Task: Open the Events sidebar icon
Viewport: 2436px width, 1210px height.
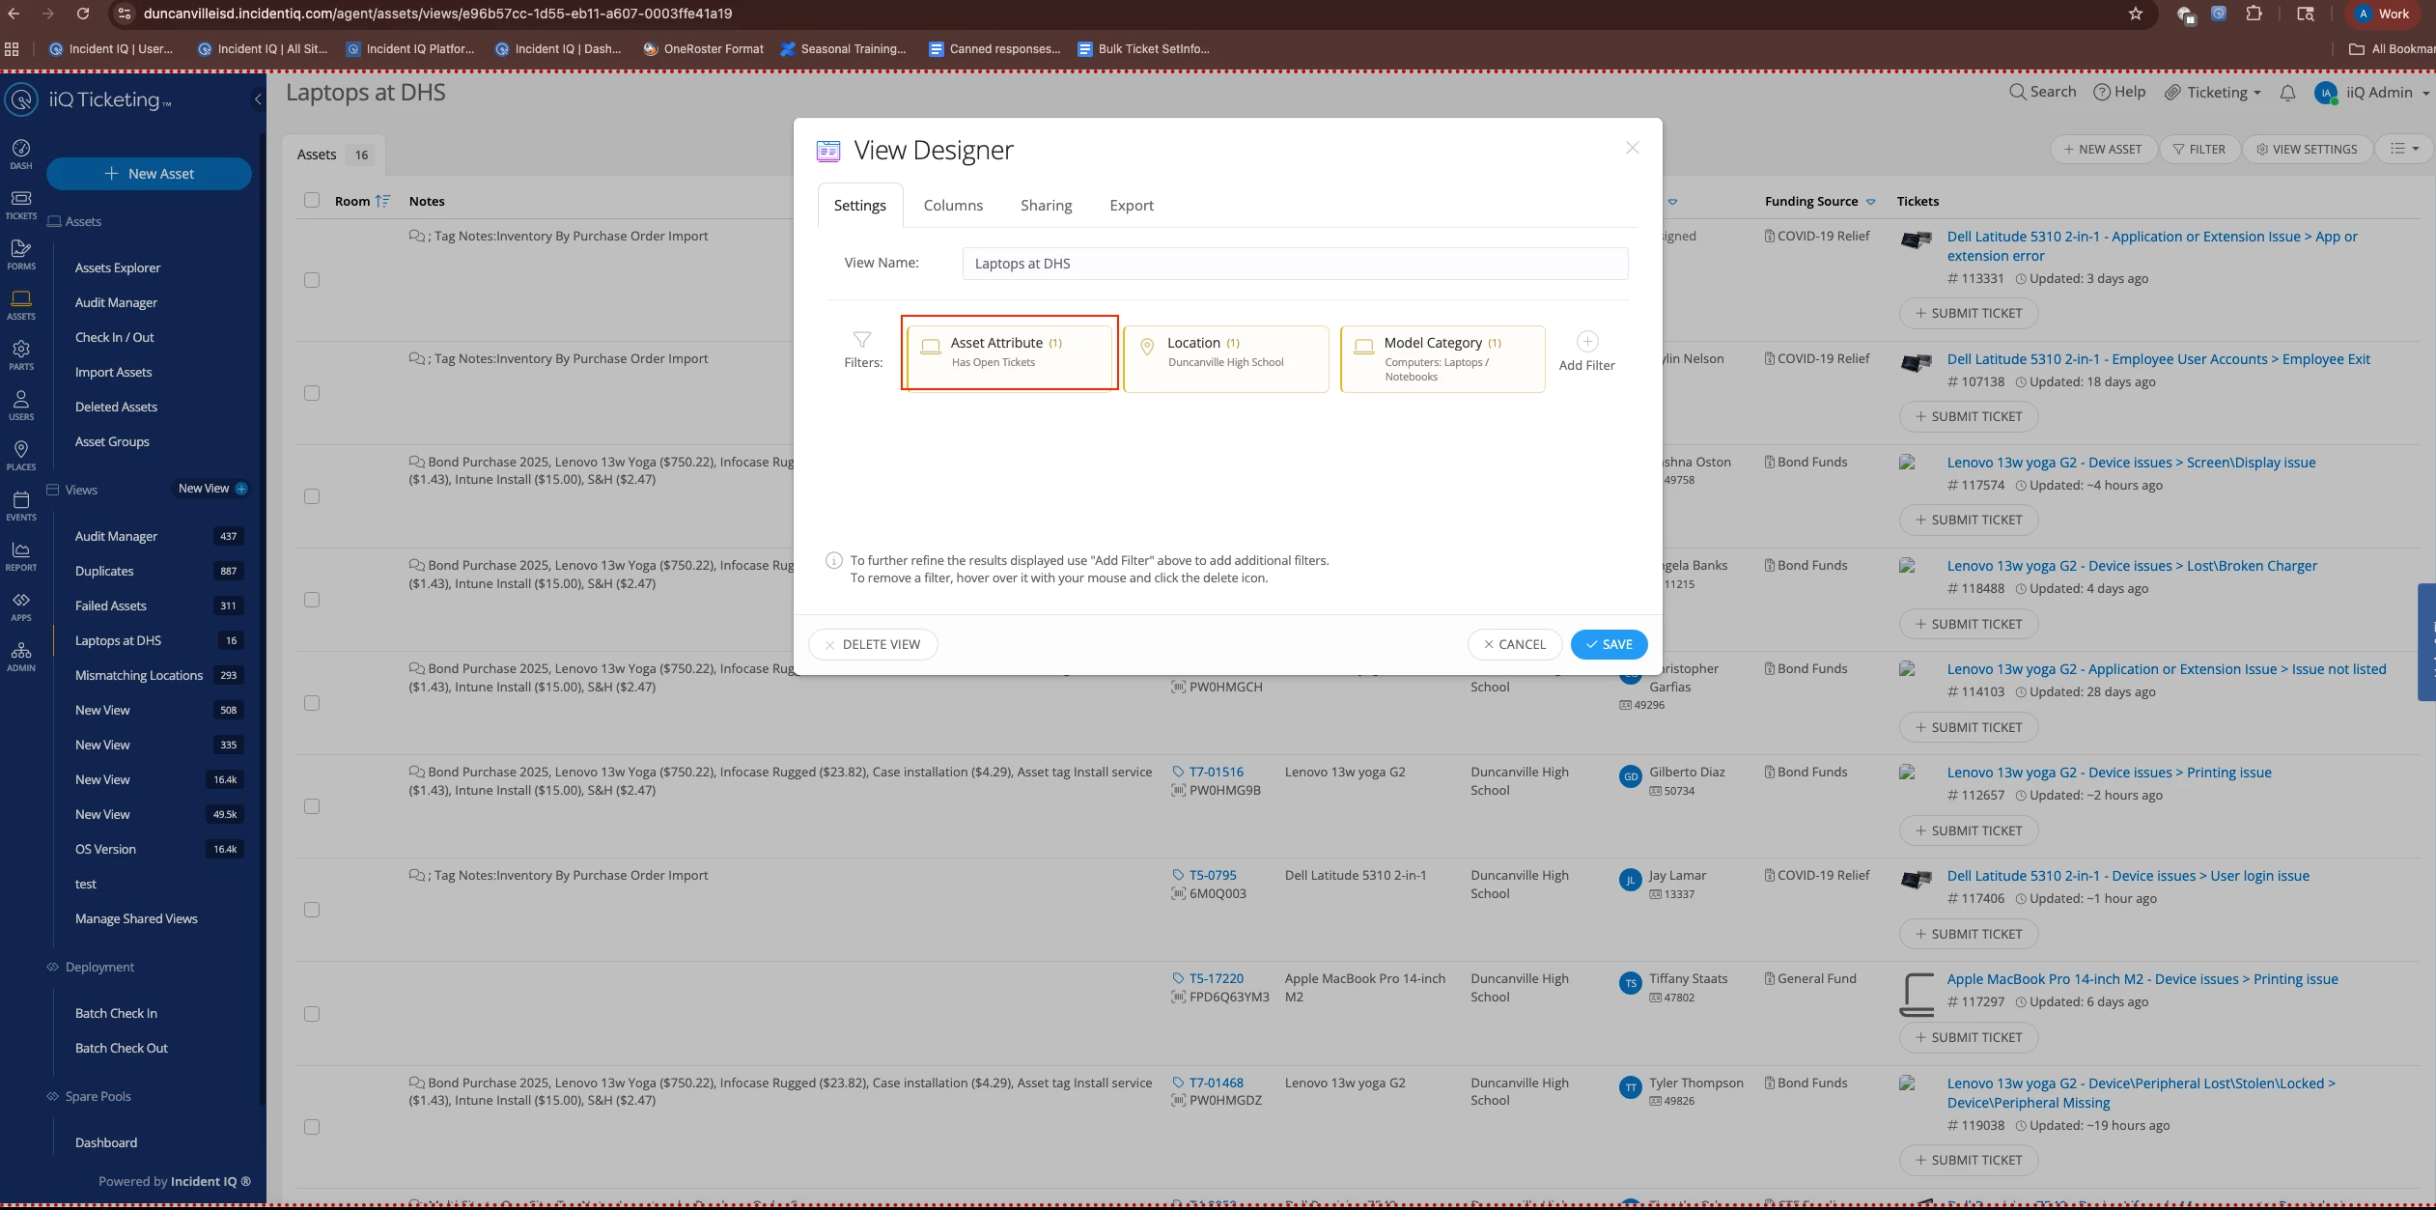Action: (21, 505)
